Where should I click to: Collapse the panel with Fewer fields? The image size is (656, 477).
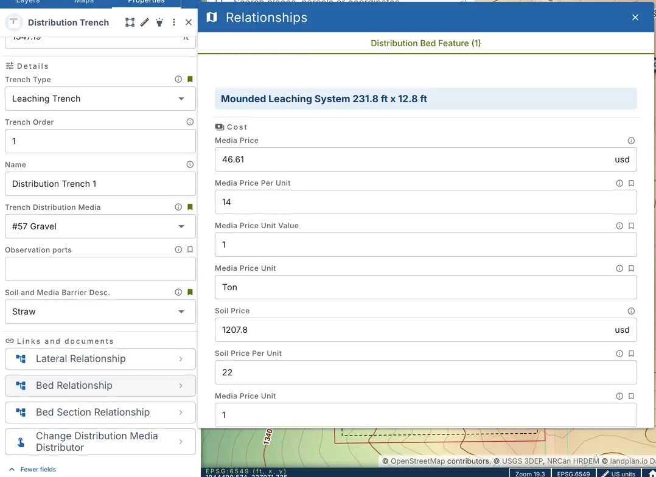[x=33, y=470]
